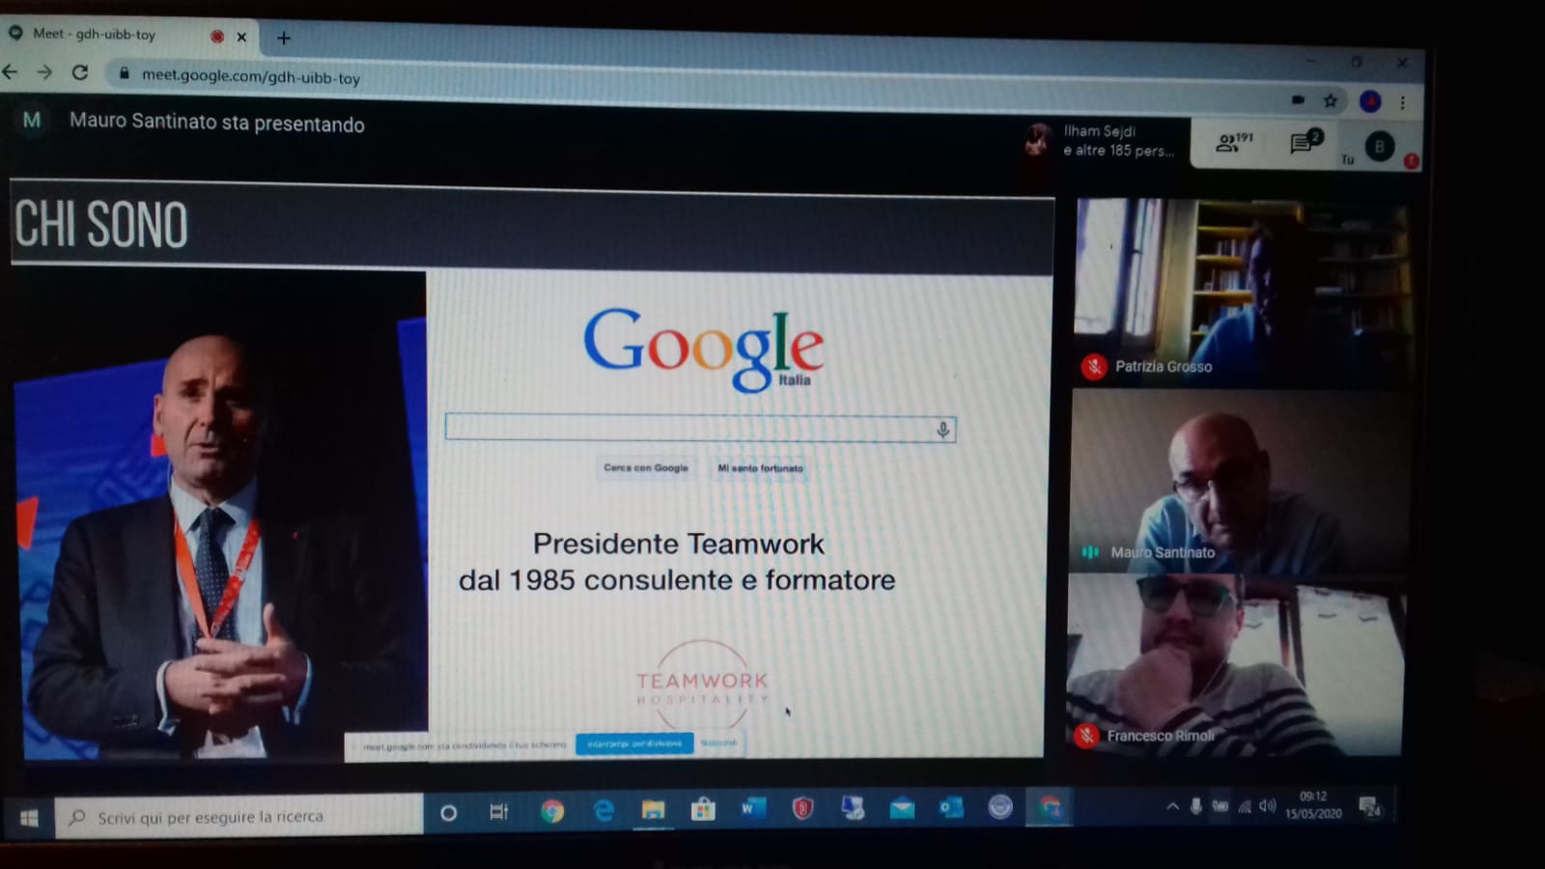
Task: Reload the Meet page
Action: (80, 72)
